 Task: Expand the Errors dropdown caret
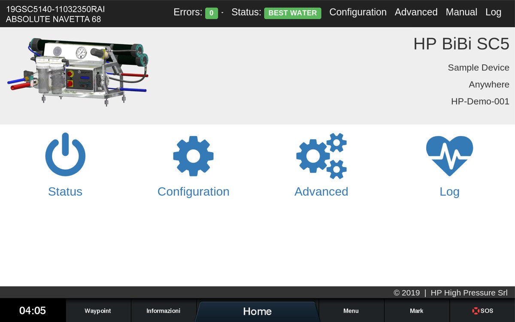(x=222, y=13)
